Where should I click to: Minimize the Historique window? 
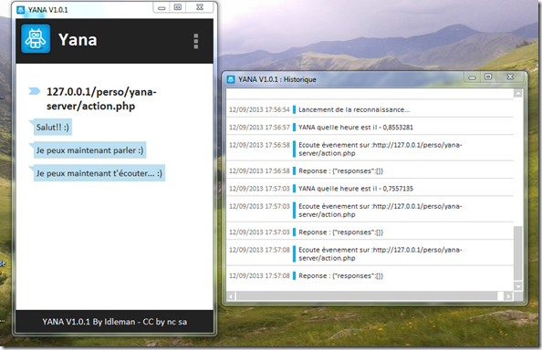point(472,77)
